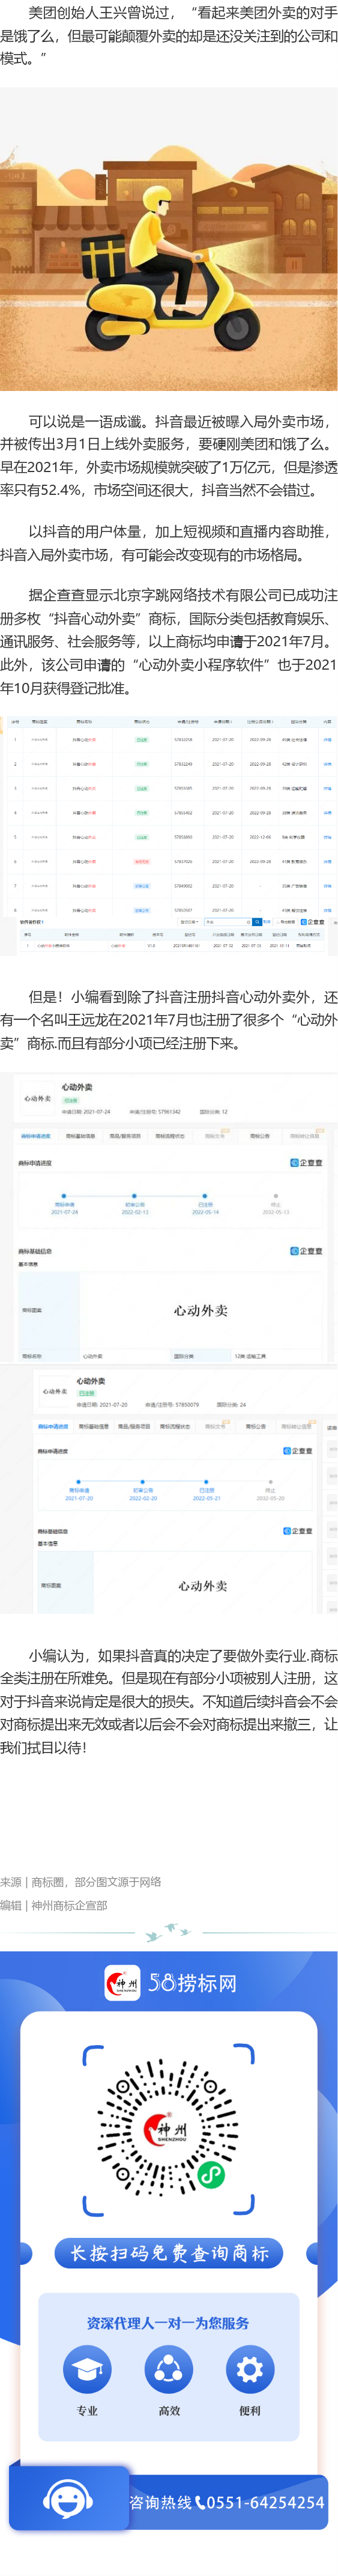Open 商品/服务项目 tab on class 12 trademark page
The width and height of the screenshot is (338, 2576).
click(125, 1136)
